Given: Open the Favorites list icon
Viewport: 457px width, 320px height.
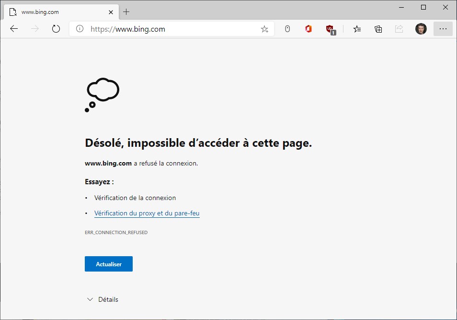Looking at the screenshot, I should (357, 29).
